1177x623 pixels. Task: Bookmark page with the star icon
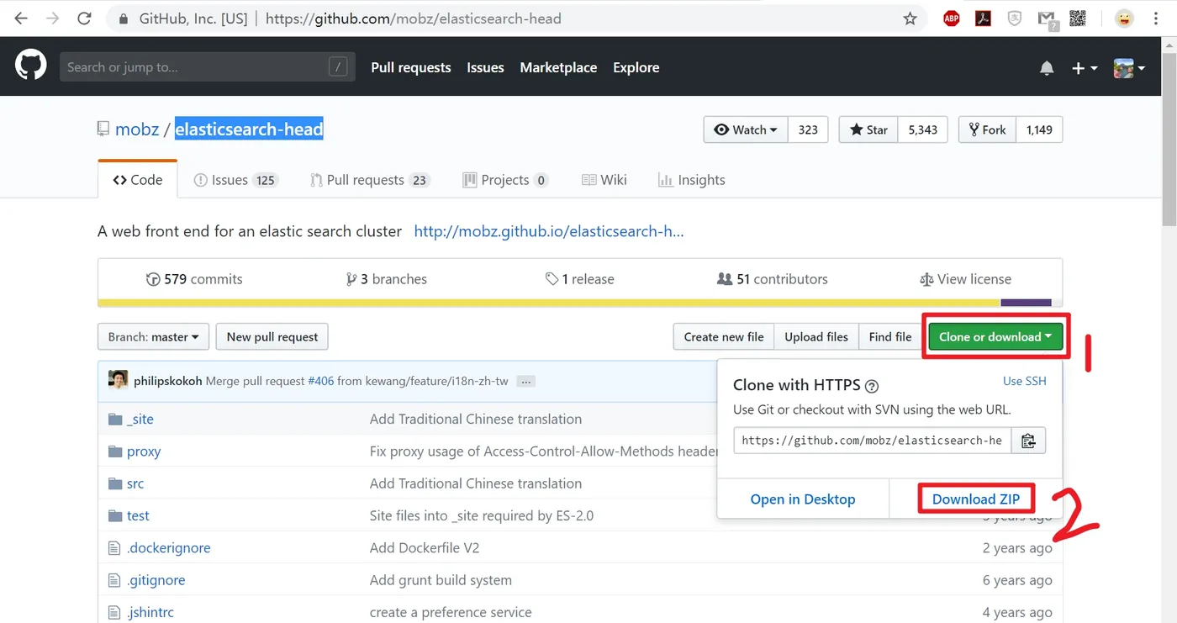pyautogui.click(x=910, y=18)
